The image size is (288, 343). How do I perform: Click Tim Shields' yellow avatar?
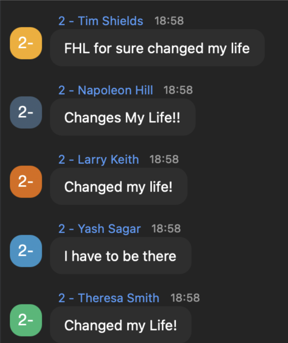pos(26,43)
